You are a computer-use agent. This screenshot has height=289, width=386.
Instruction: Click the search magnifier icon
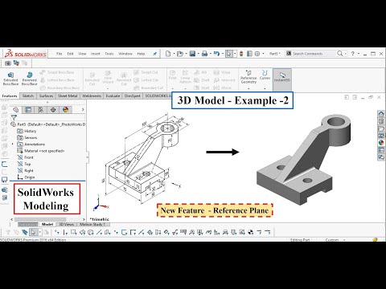[x=340, y=54]
